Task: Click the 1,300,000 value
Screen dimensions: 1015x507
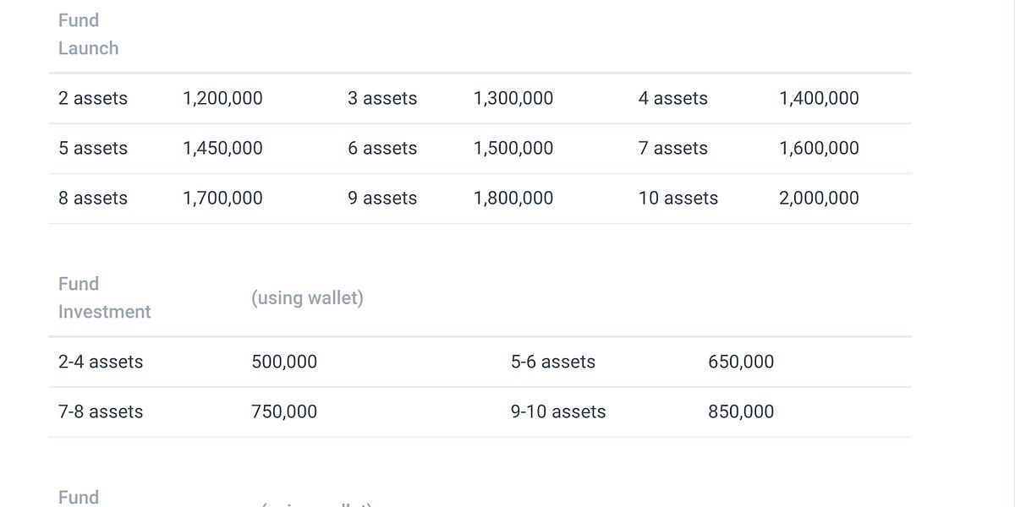Action: point(513,98)
